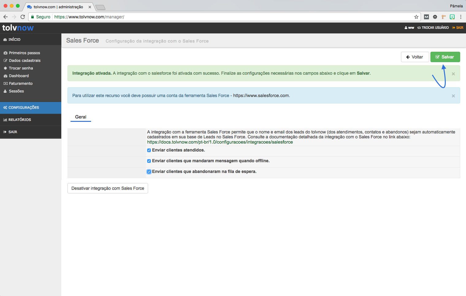This screenshot has width=466, height=296.
Task: Toggle Enviar clientes que mandaram mensagem quando offline
Action: click(x=149, y=161)
